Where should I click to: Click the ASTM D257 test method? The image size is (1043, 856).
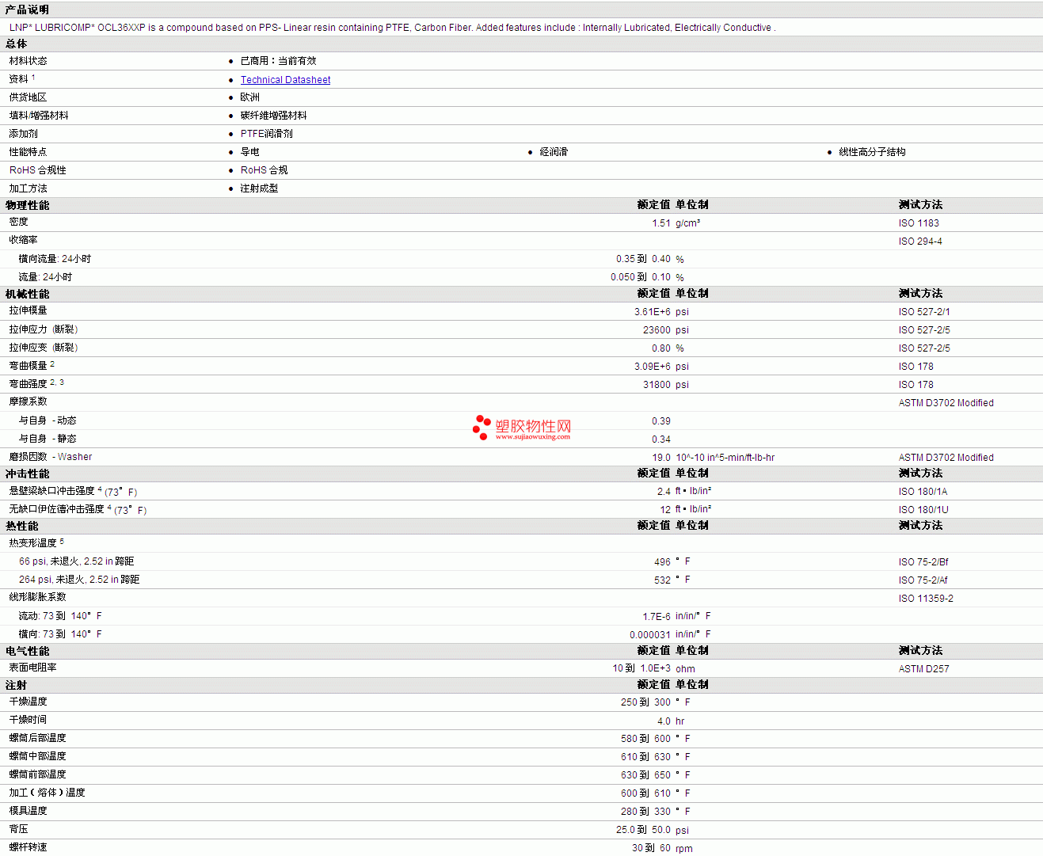923,669
